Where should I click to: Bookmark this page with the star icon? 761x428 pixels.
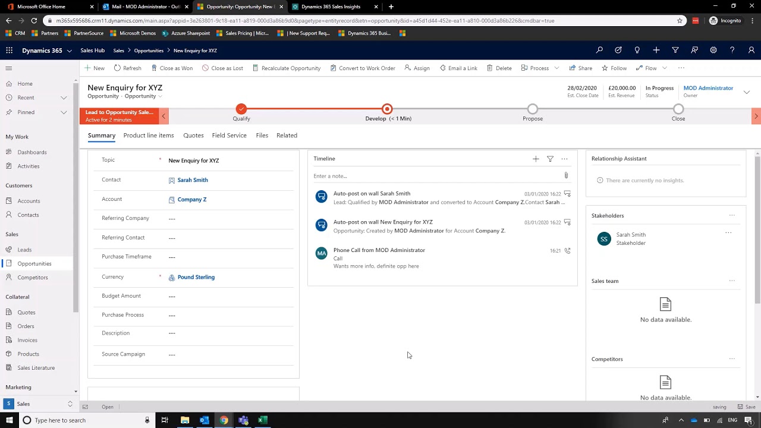(680, 20)
